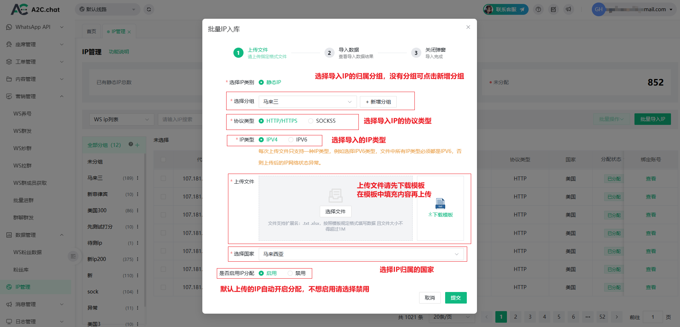Click the notes checklist icon in header
This screenshot has width=680, height=327.
tap(553, 9)
